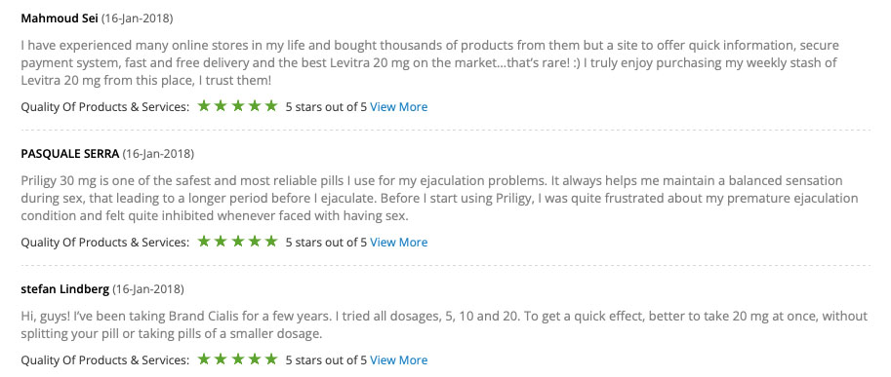
Task: Select the reviewer name stefan Lindberg
Action: 64,289
